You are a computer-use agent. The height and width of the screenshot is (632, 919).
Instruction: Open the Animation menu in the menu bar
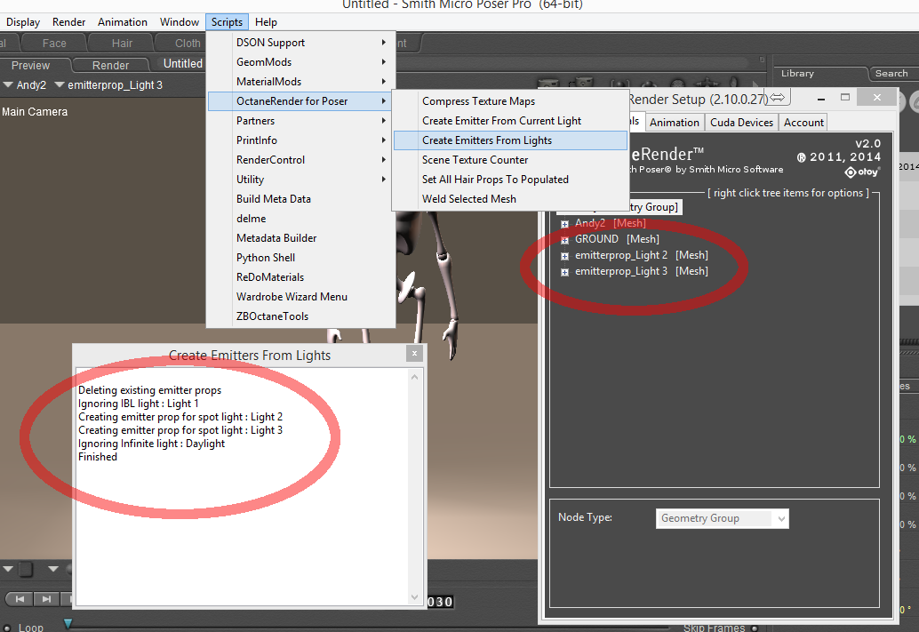point(123,22)
